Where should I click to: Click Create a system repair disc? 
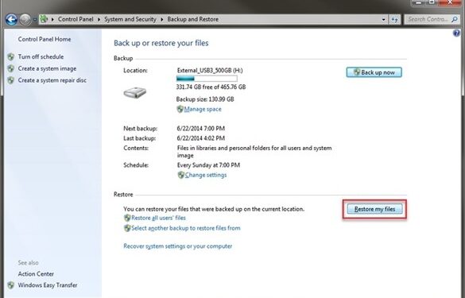(52, 80)
